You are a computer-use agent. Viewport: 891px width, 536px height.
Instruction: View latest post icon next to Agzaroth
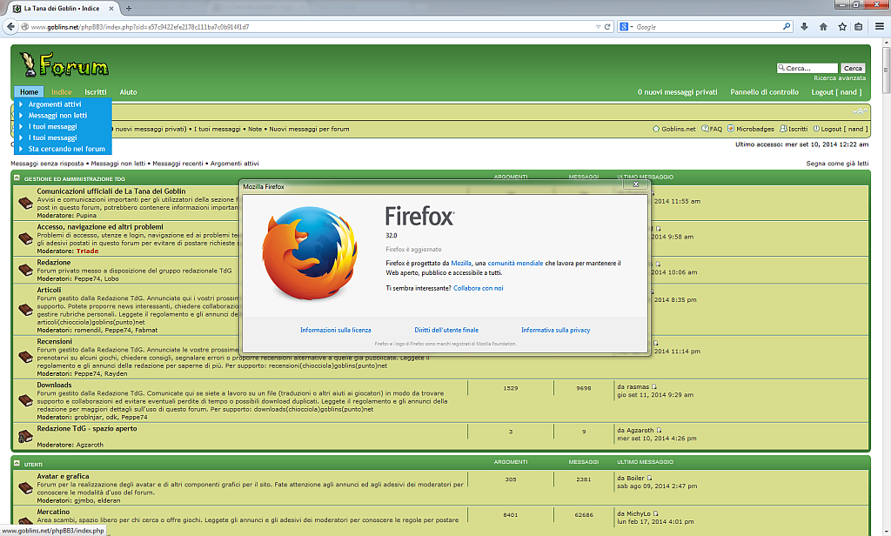click(660, 430)
